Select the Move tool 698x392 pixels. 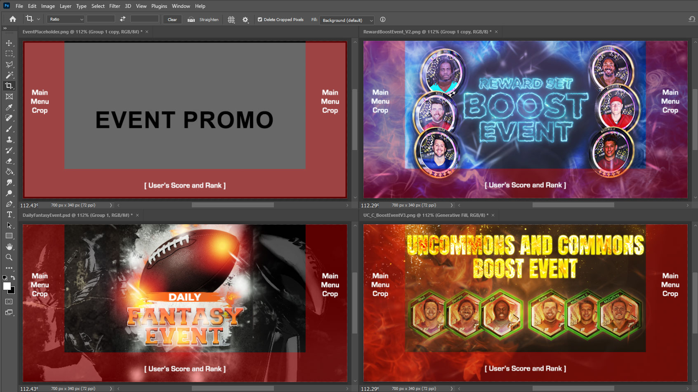[x=9, y=43]
